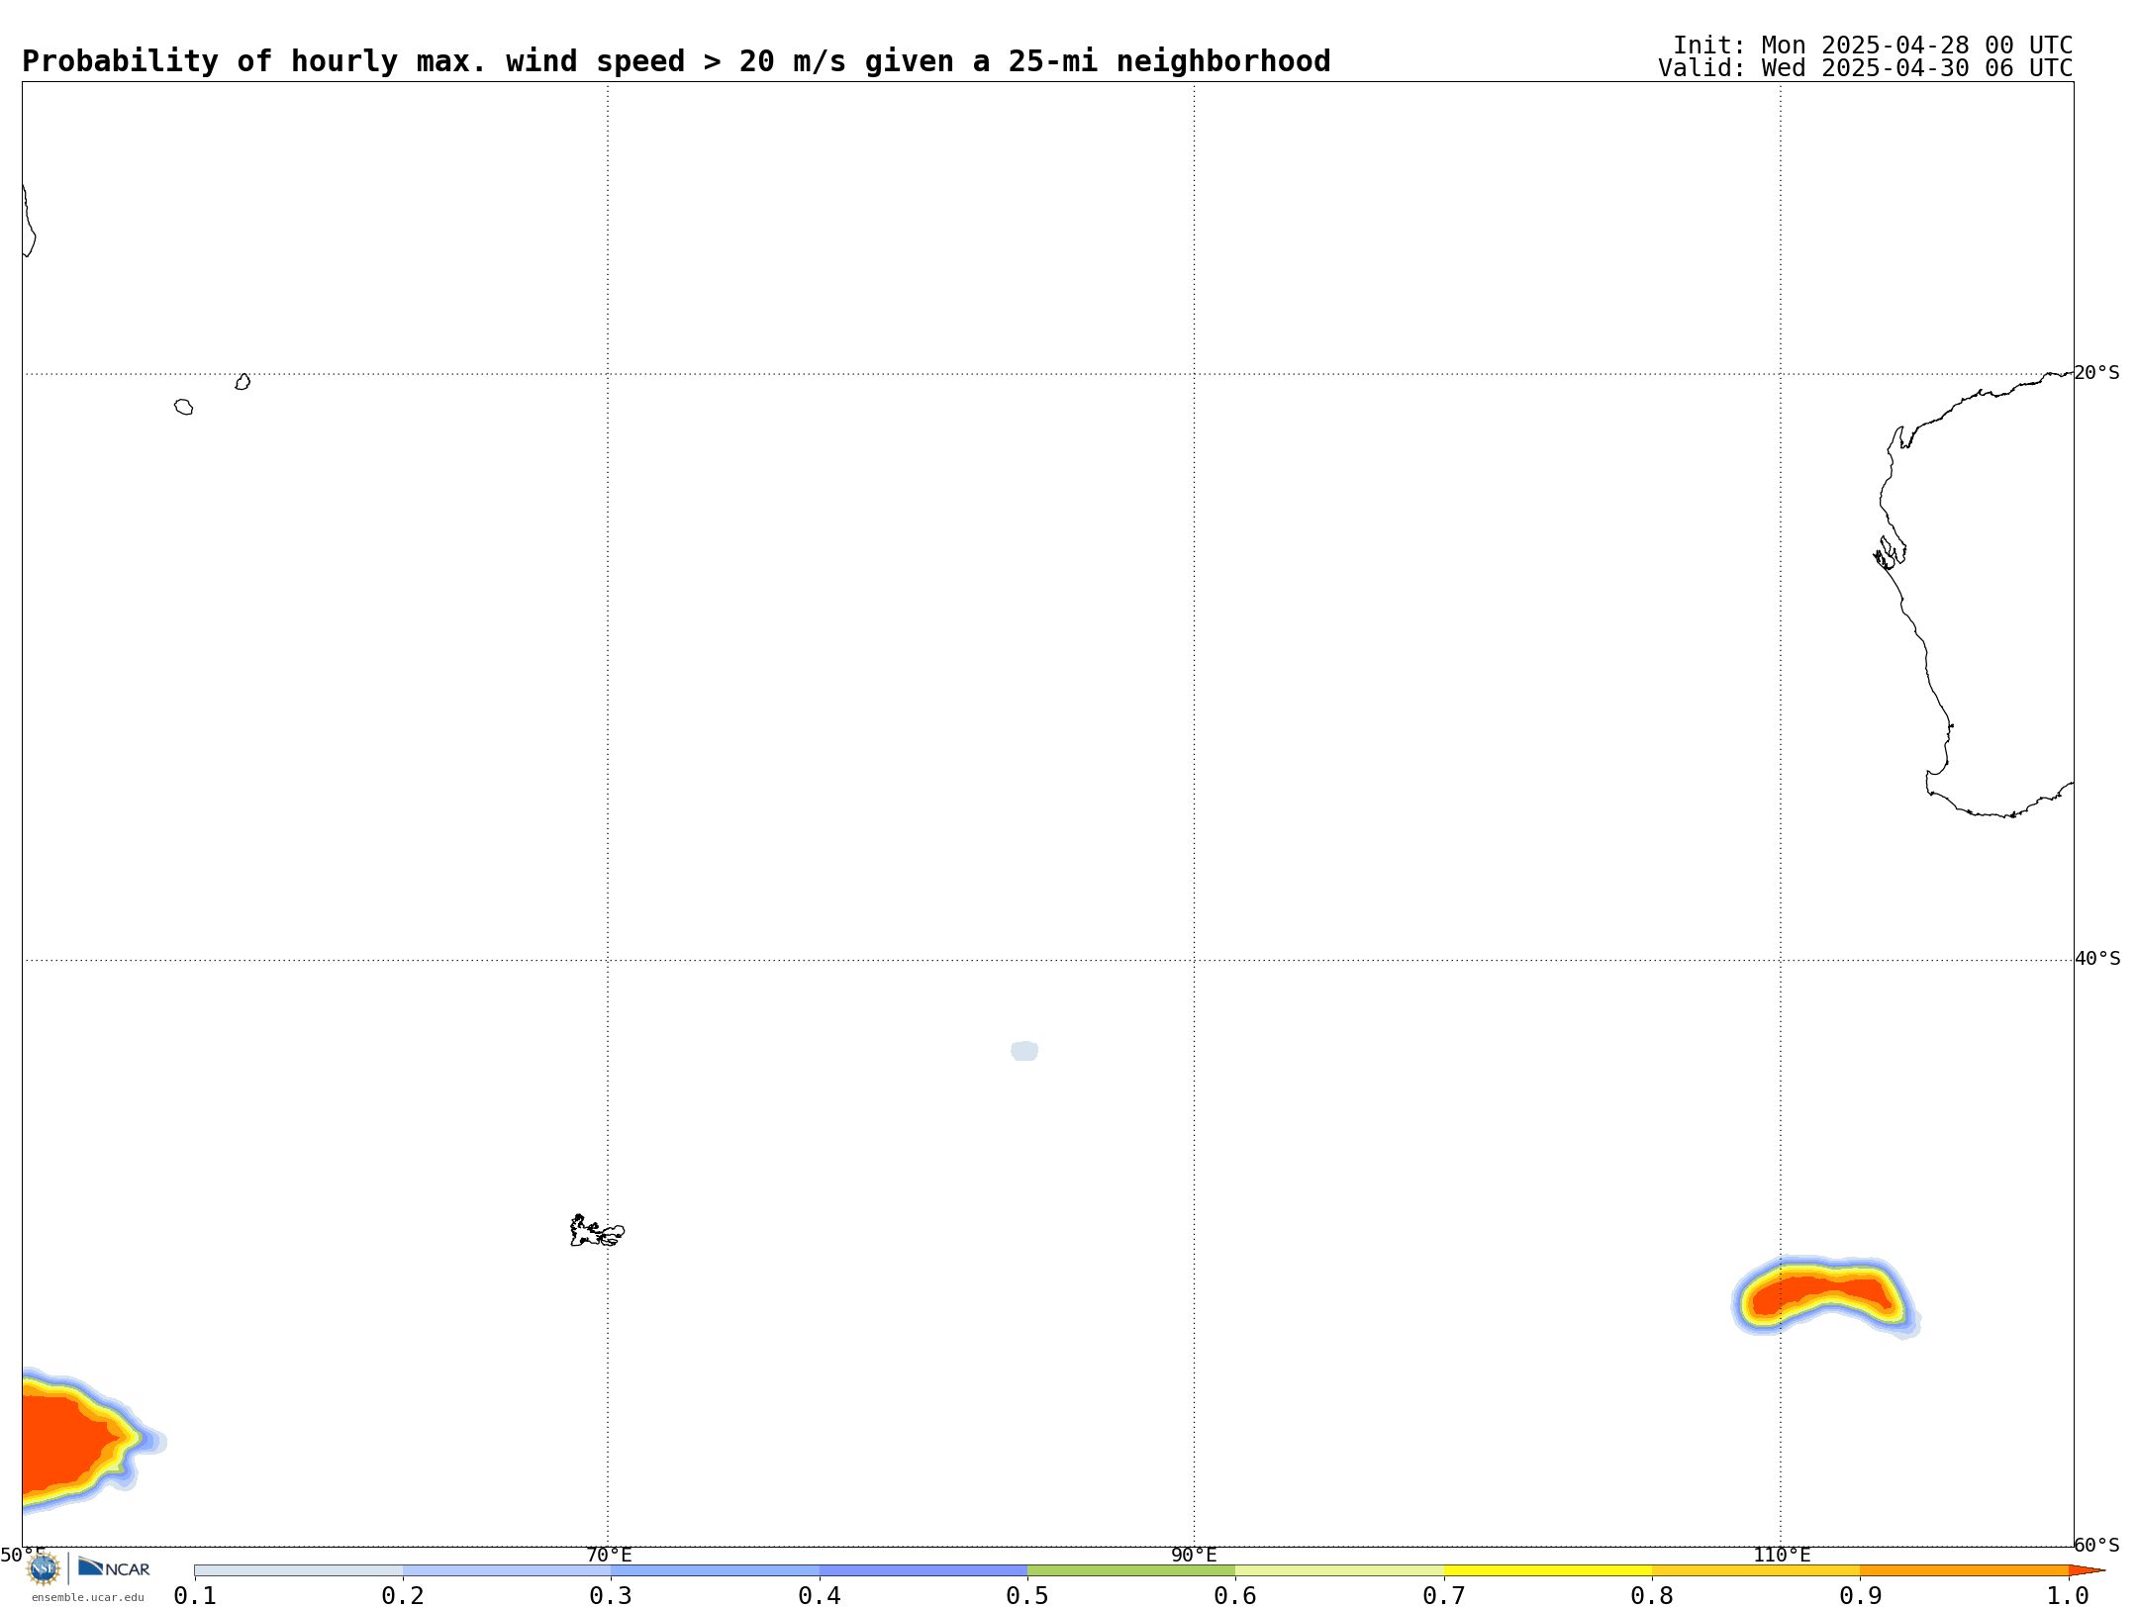
Task: Open the ensemble.ucar.edu link text
Action: coord(88,1597)
